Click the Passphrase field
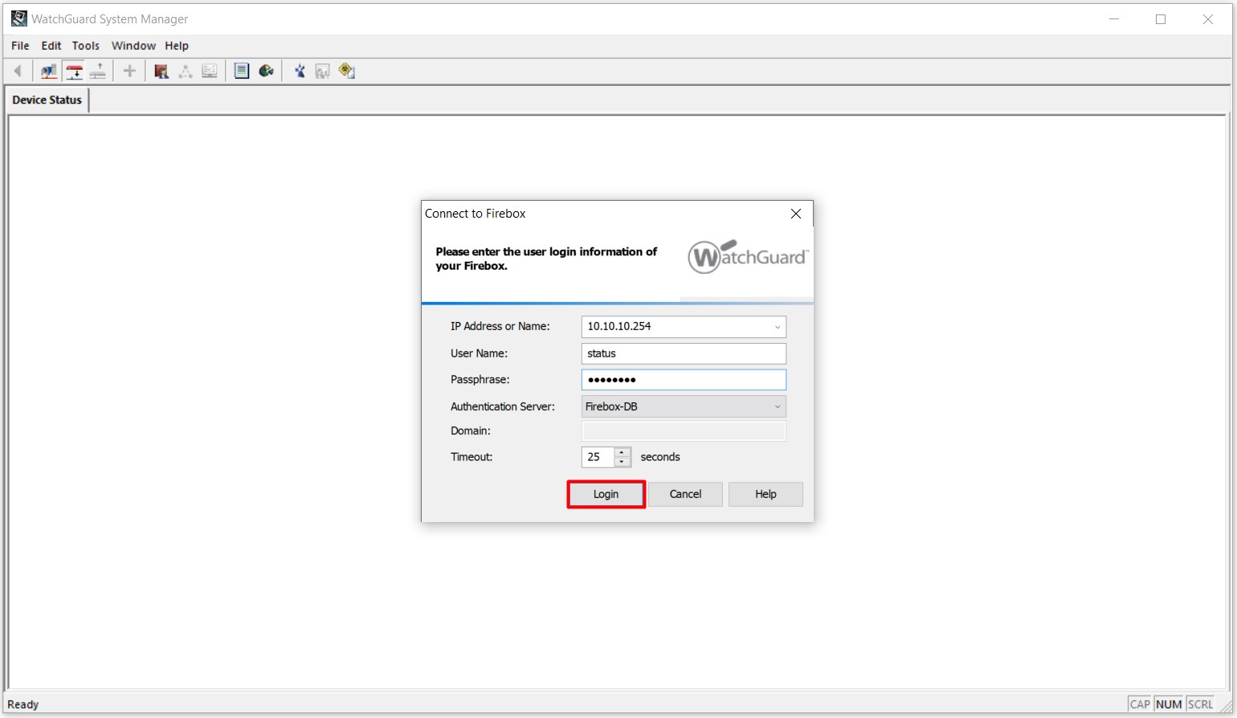 tap(684, 380)
